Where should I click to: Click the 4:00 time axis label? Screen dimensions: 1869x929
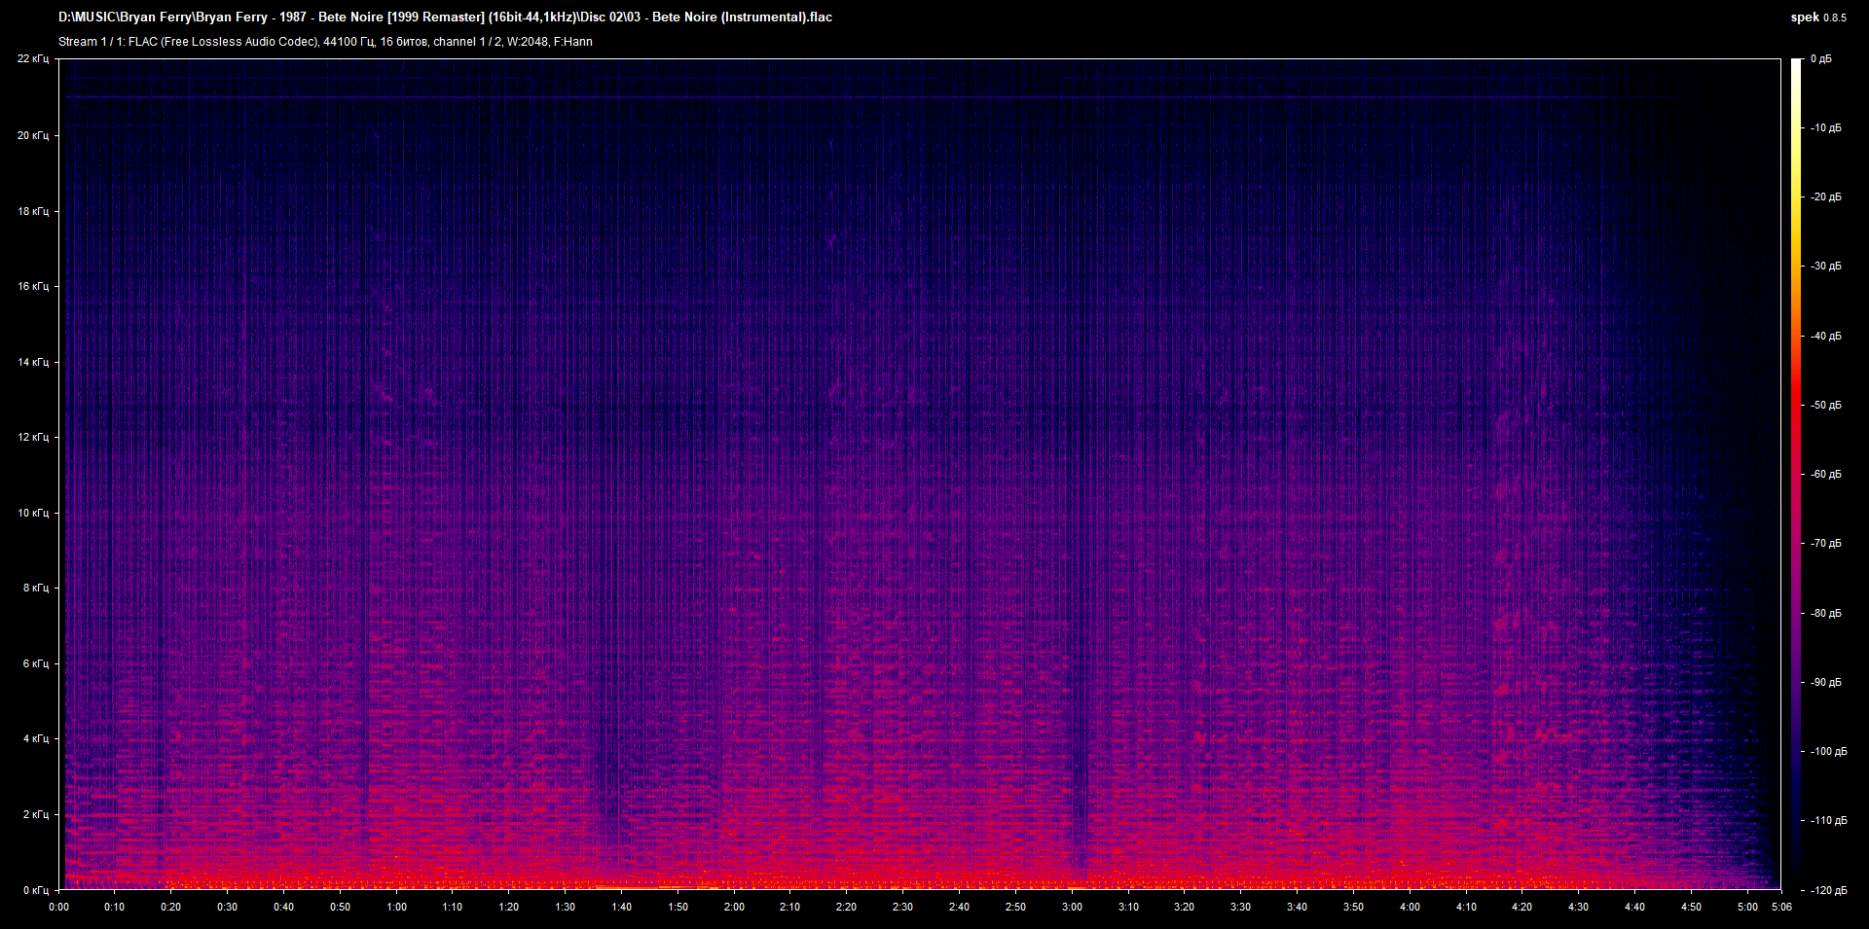(x=1410, y=907)
